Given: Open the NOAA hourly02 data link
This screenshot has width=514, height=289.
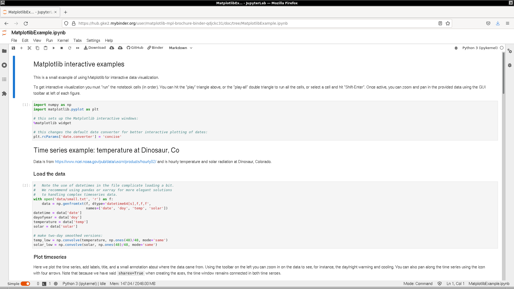Looking at the screenshot, I should tap(105, 162).
